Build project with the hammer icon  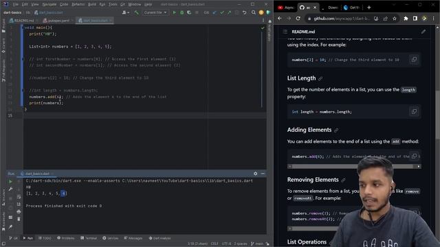(136, 12)
